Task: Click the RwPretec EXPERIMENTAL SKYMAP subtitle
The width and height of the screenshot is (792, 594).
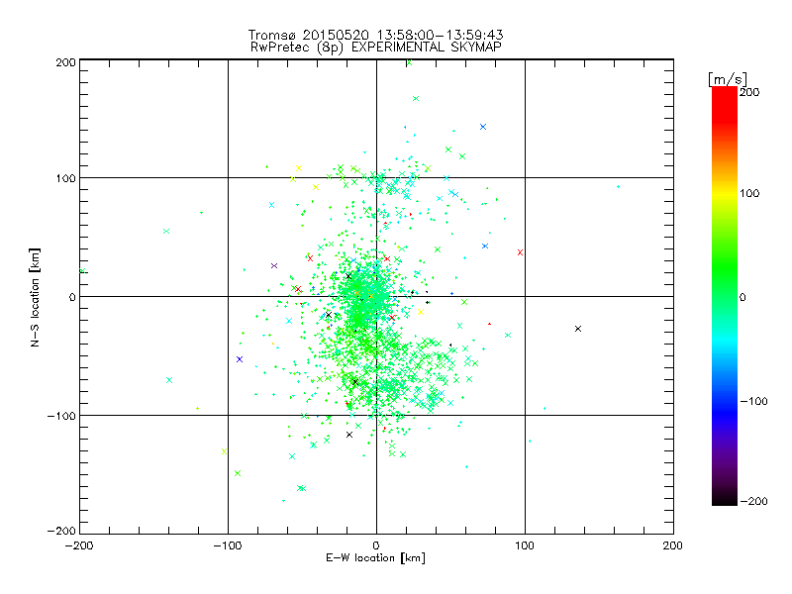Action: (376, 48)
